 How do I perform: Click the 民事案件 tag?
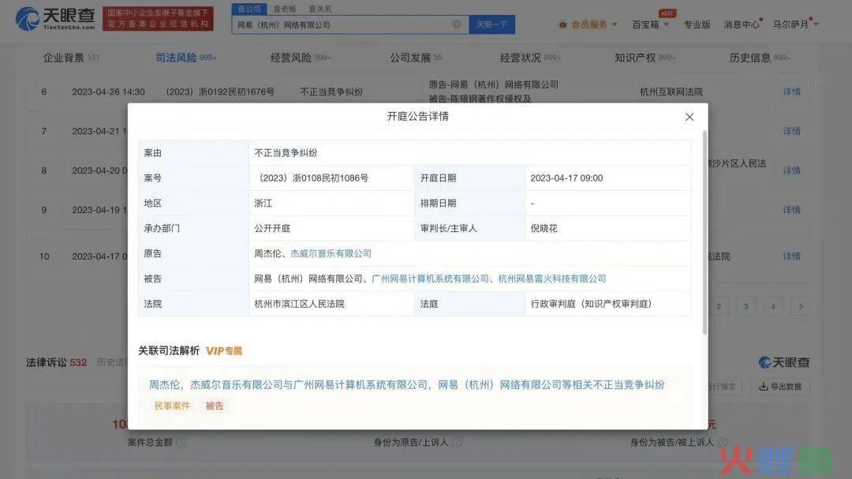(172, 406)
